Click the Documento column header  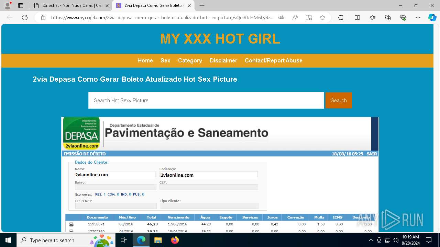pyautogui.click(x=97, y=217)
